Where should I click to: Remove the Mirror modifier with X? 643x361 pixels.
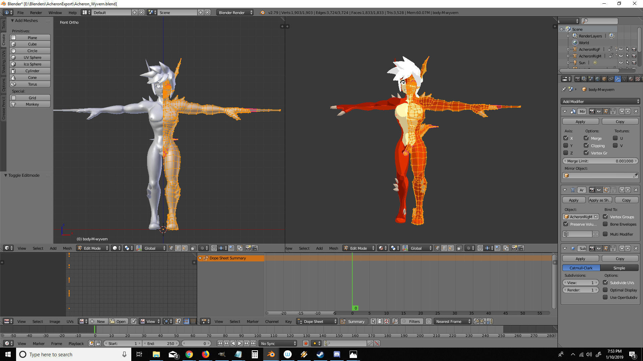636,111
